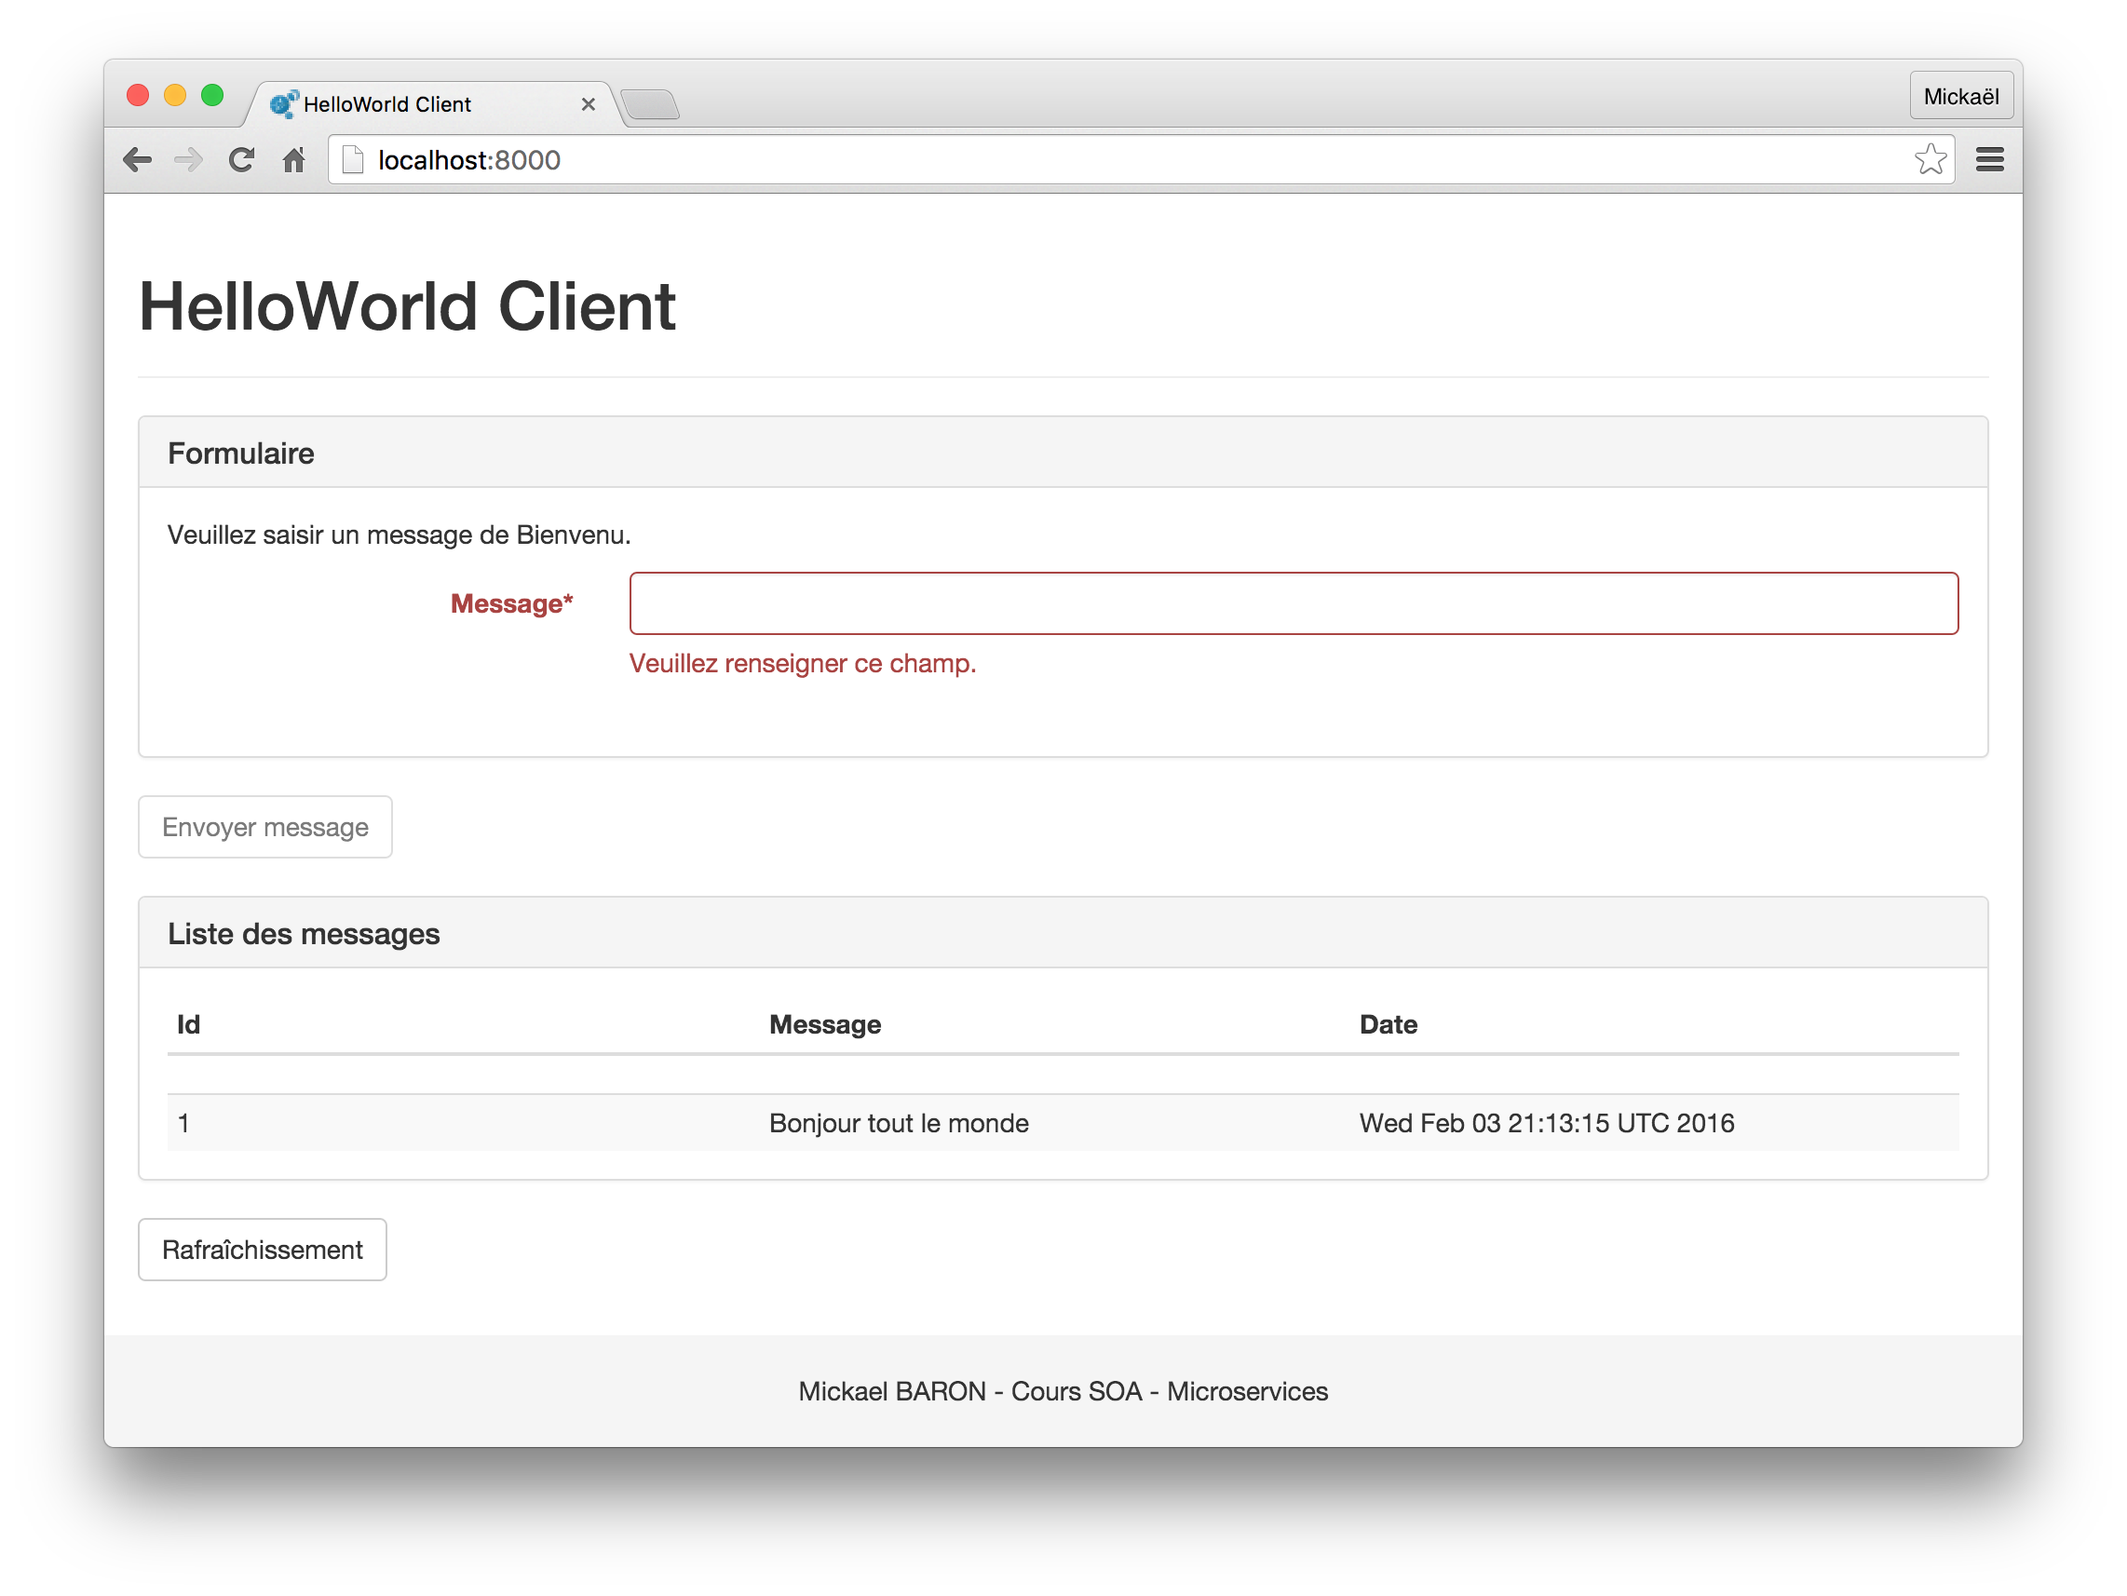Click the yellow minimize window button
2127x1596 pixels.
[x=175, y=95]
